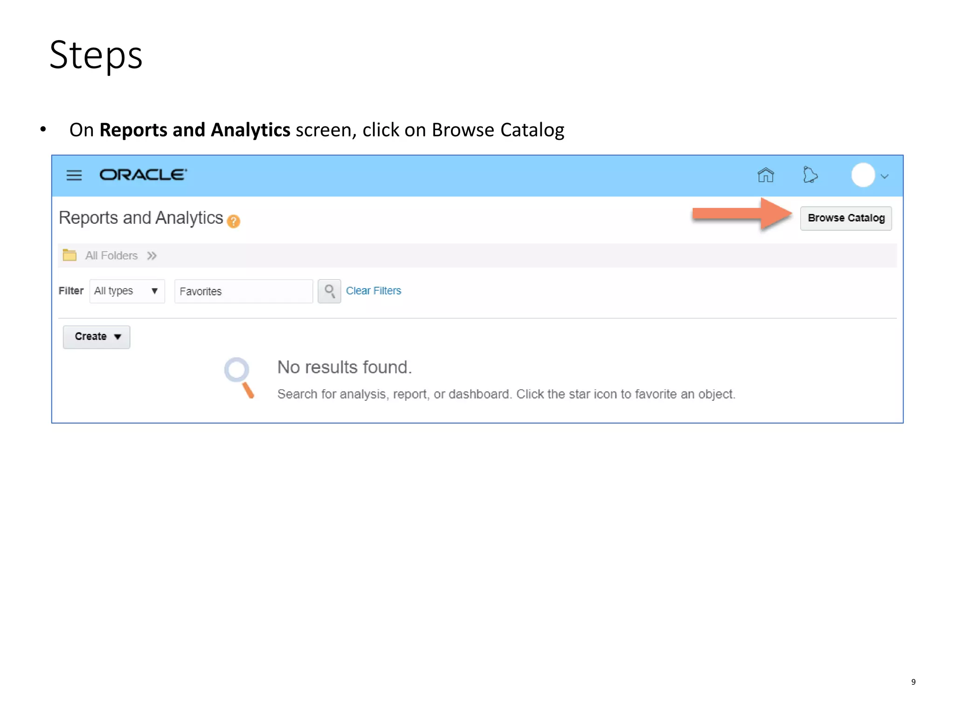This screenshot has width=955, height=716.
Task: Click the Favorites search field
Action: click(x=243, y=291)
